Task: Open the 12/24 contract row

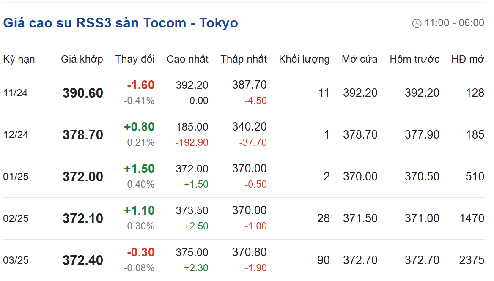Action: pyautogui.click(x=244, y=135)
